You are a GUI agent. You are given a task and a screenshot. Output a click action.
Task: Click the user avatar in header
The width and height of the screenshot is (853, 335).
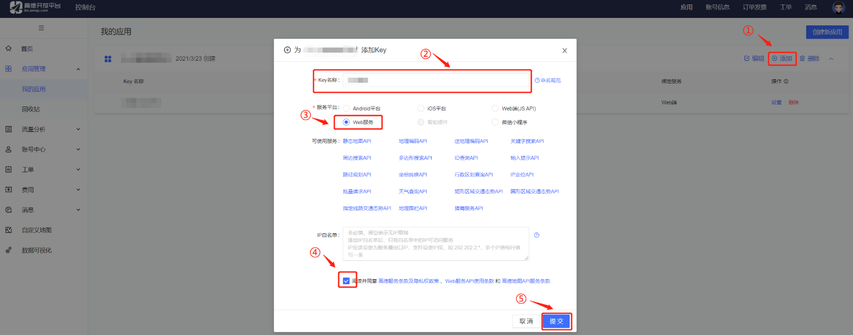pos(839,7)
